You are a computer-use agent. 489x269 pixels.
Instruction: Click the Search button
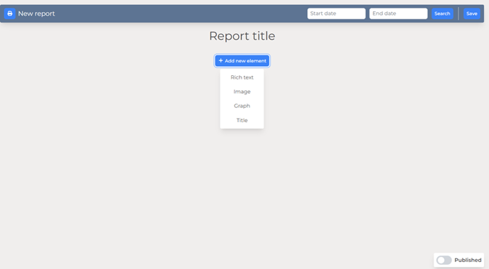[x=442, y=13]
